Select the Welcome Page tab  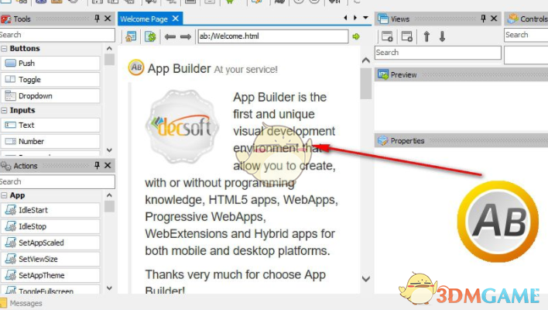pyautogui.click(x=145, y=19)
